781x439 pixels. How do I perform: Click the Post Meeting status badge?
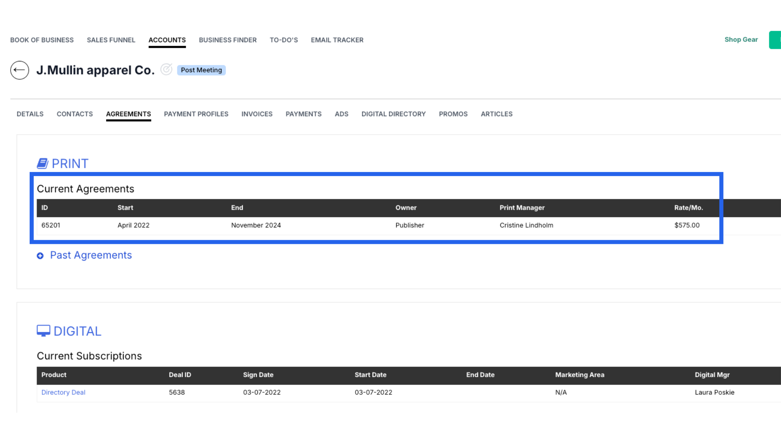click(201, 70)
